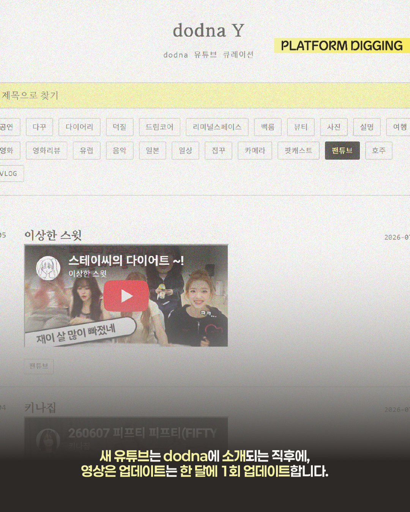Select the 뷰티 tag filter

coord(301,127)
